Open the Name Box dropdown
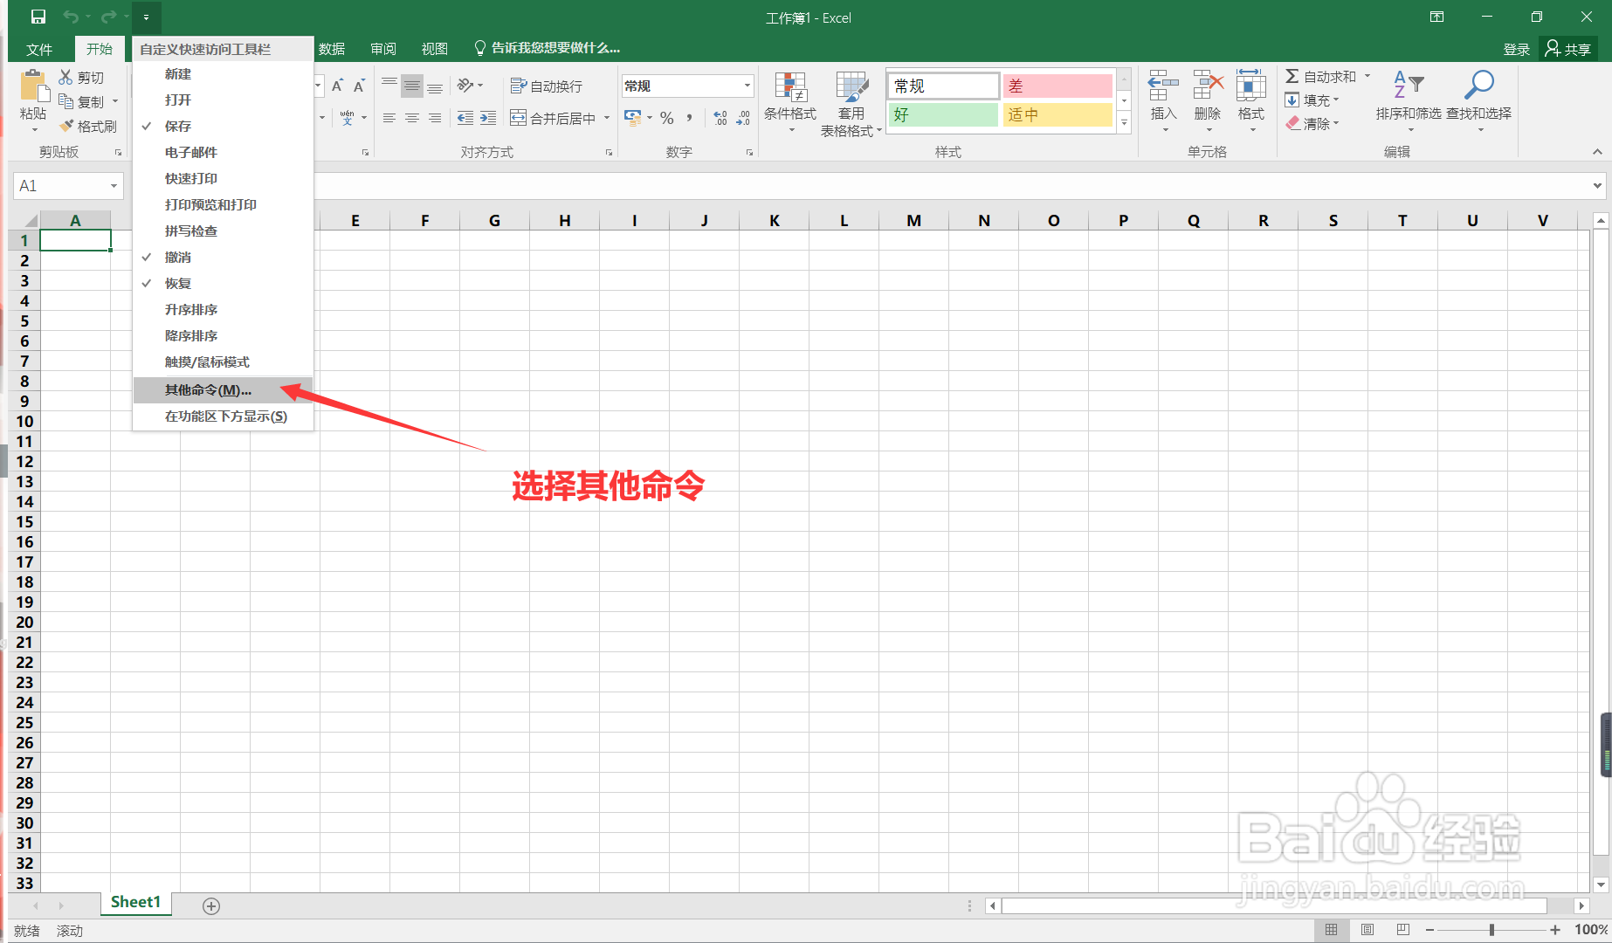The height and width of the screenshot is (943, 1612). [113, 185]
